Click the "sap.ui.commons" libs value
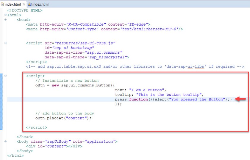The image size is (250, 160). tap(104, 52)
